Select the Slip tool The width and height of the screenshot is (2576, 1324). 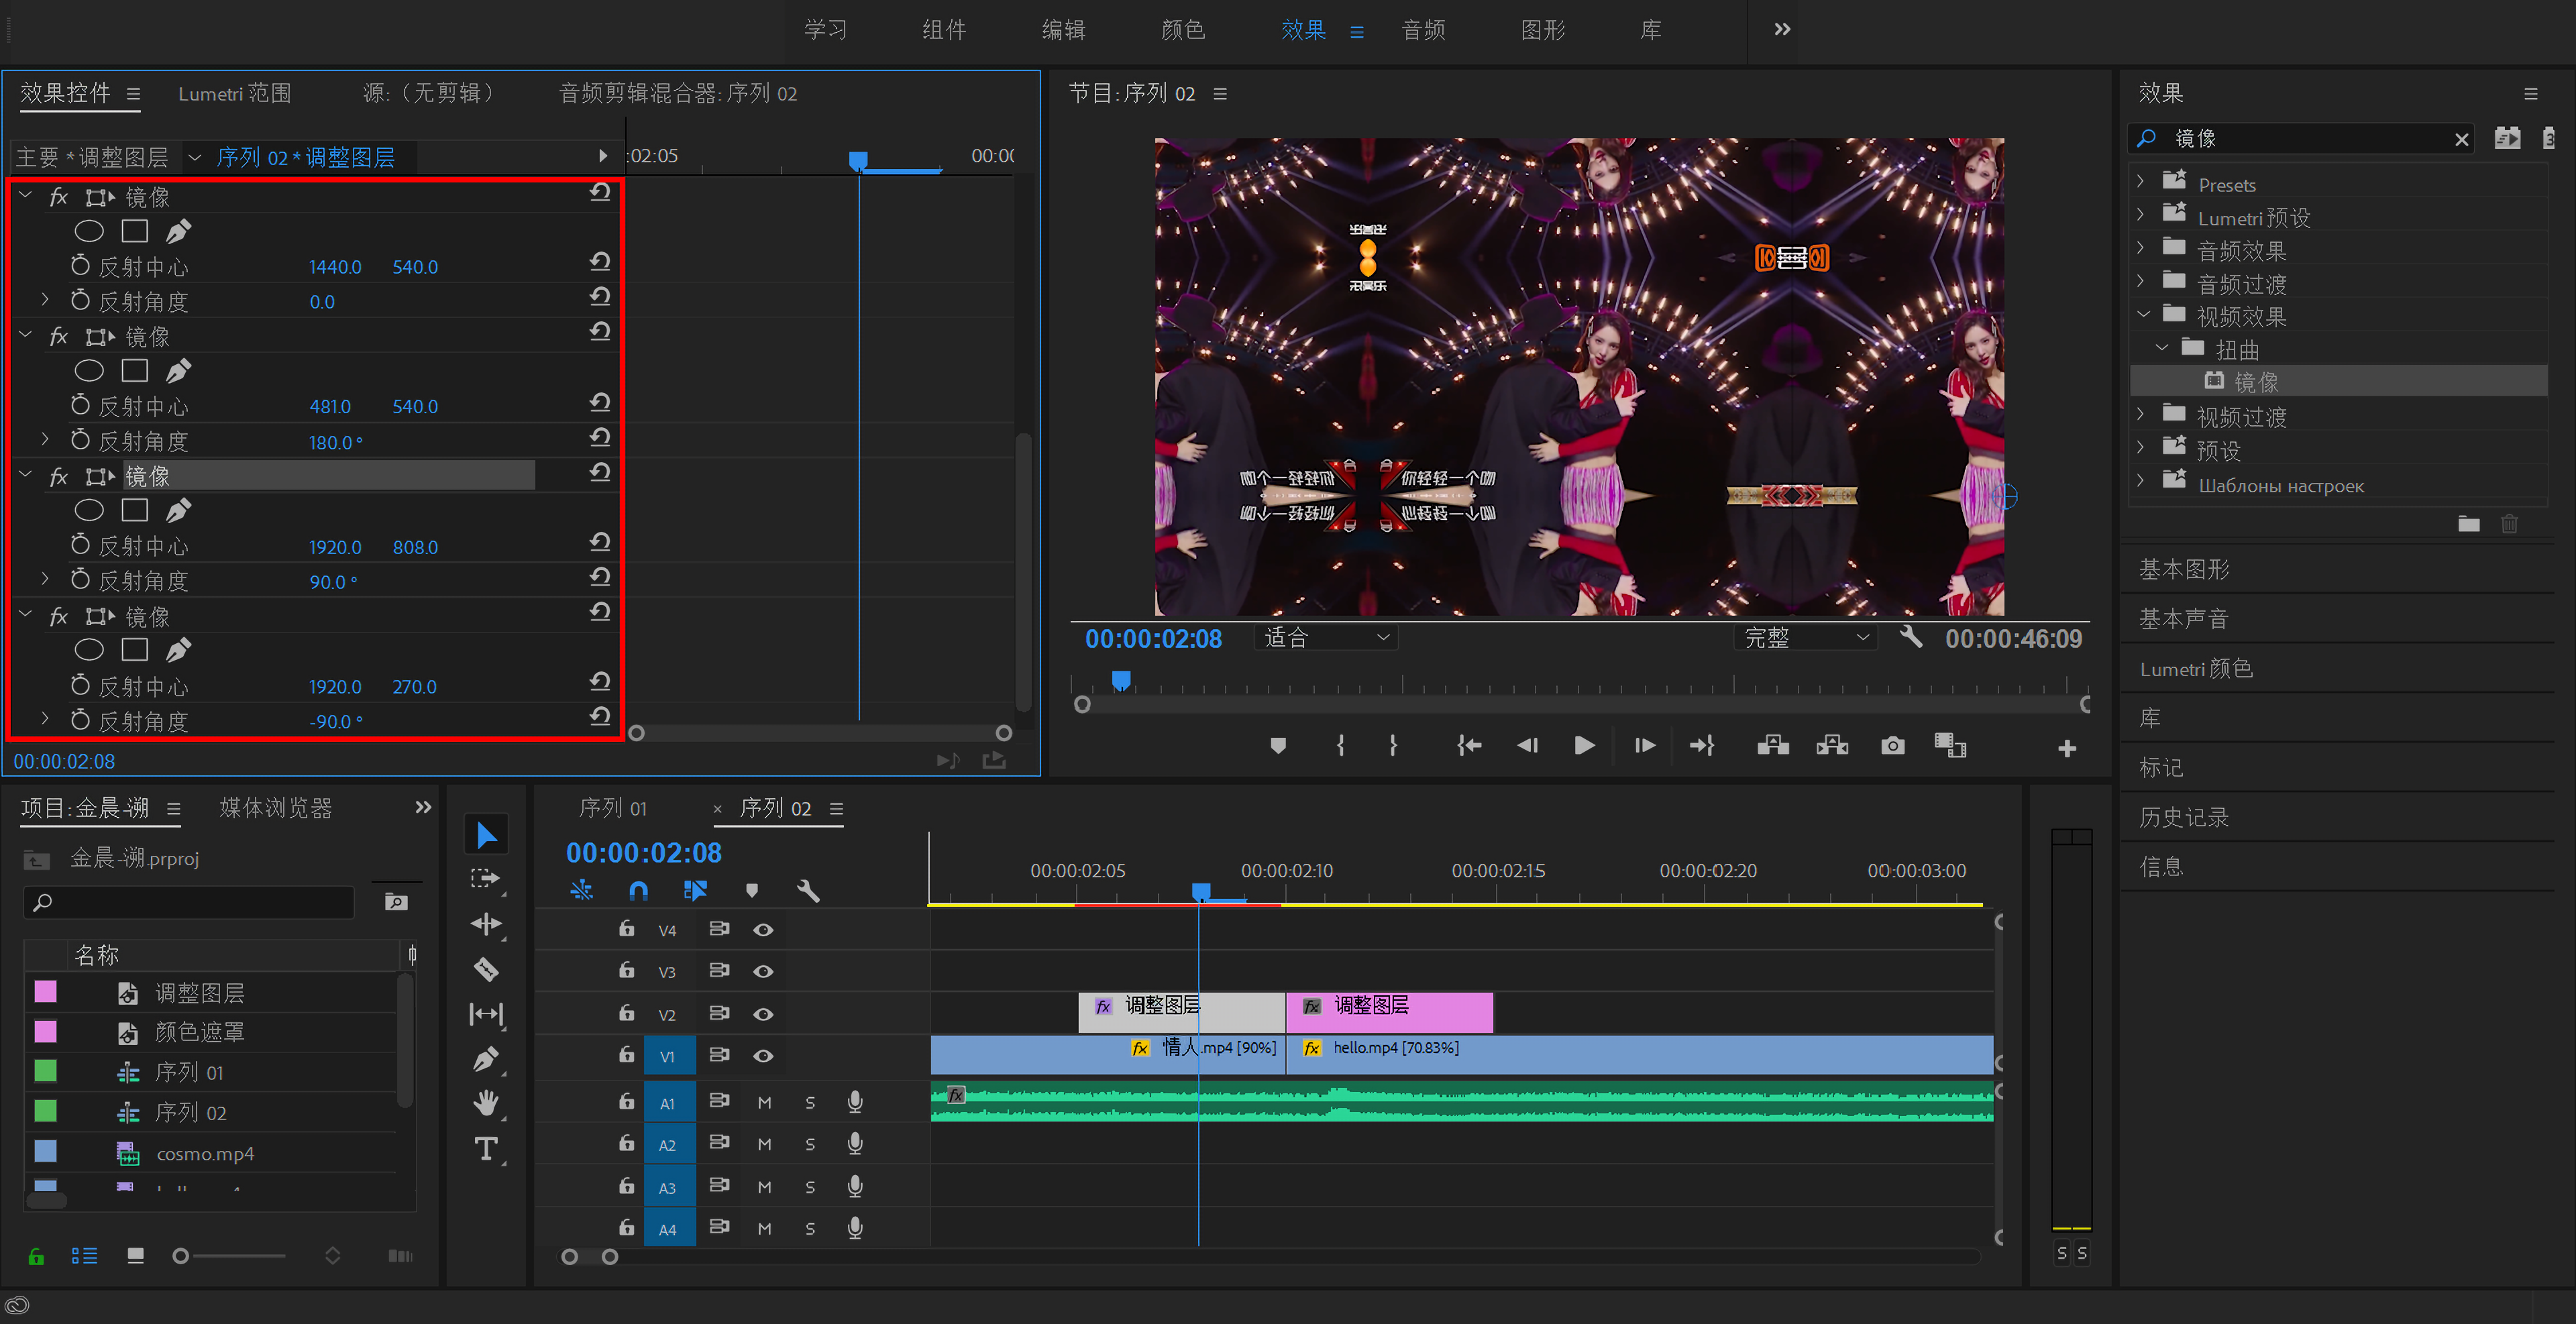pos(486,1014)
